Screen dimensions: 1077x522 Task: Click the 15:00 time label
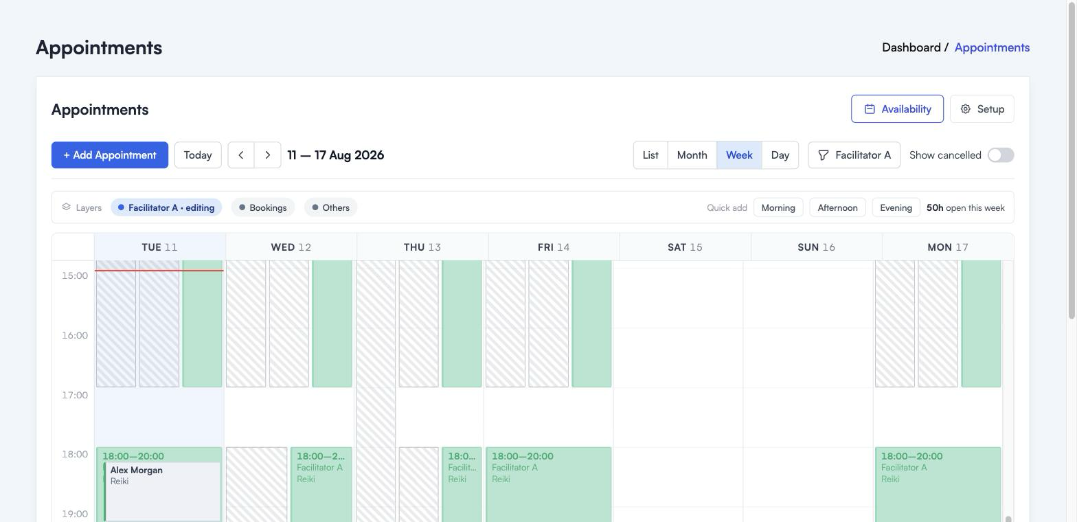coord(75,275)
